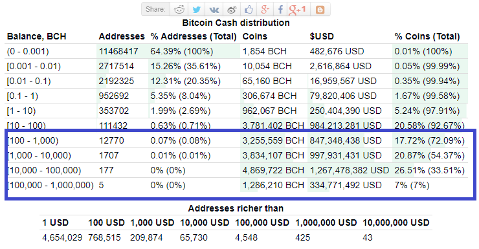Click the 962,067 BCH coins cell
Viewport: 479px width, 249px height.
pos(269,111)
